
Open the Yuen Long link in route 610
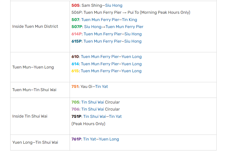[x=132, y=57]
